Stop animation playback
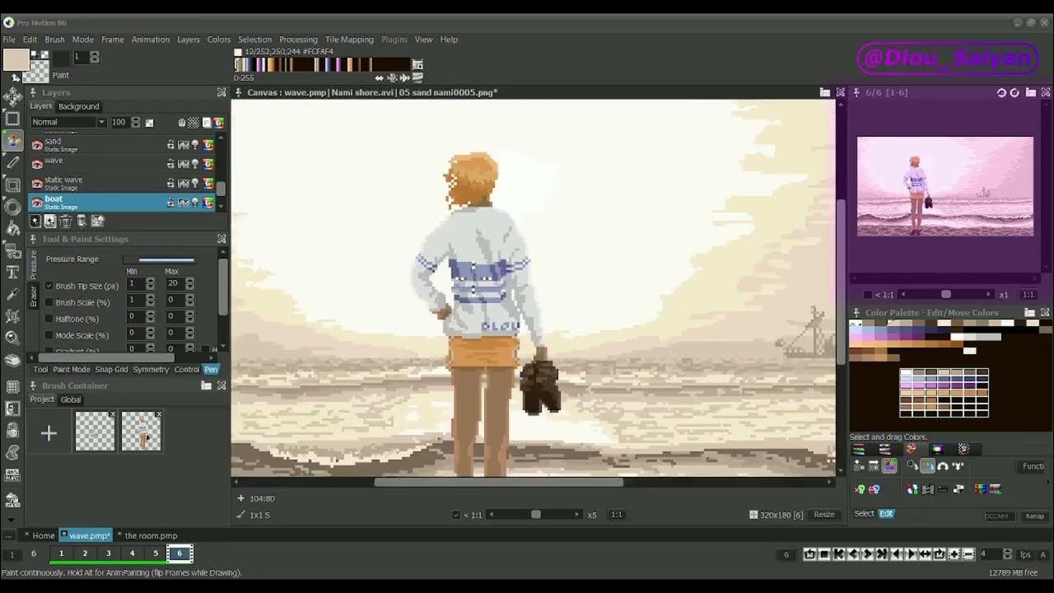This screenshot has height=593, width=1054. (824, 554)
